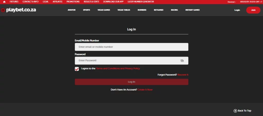Click the playbet.co.za logo
The height and width of the screenshot is (116, 263).
tap(18, 10)
